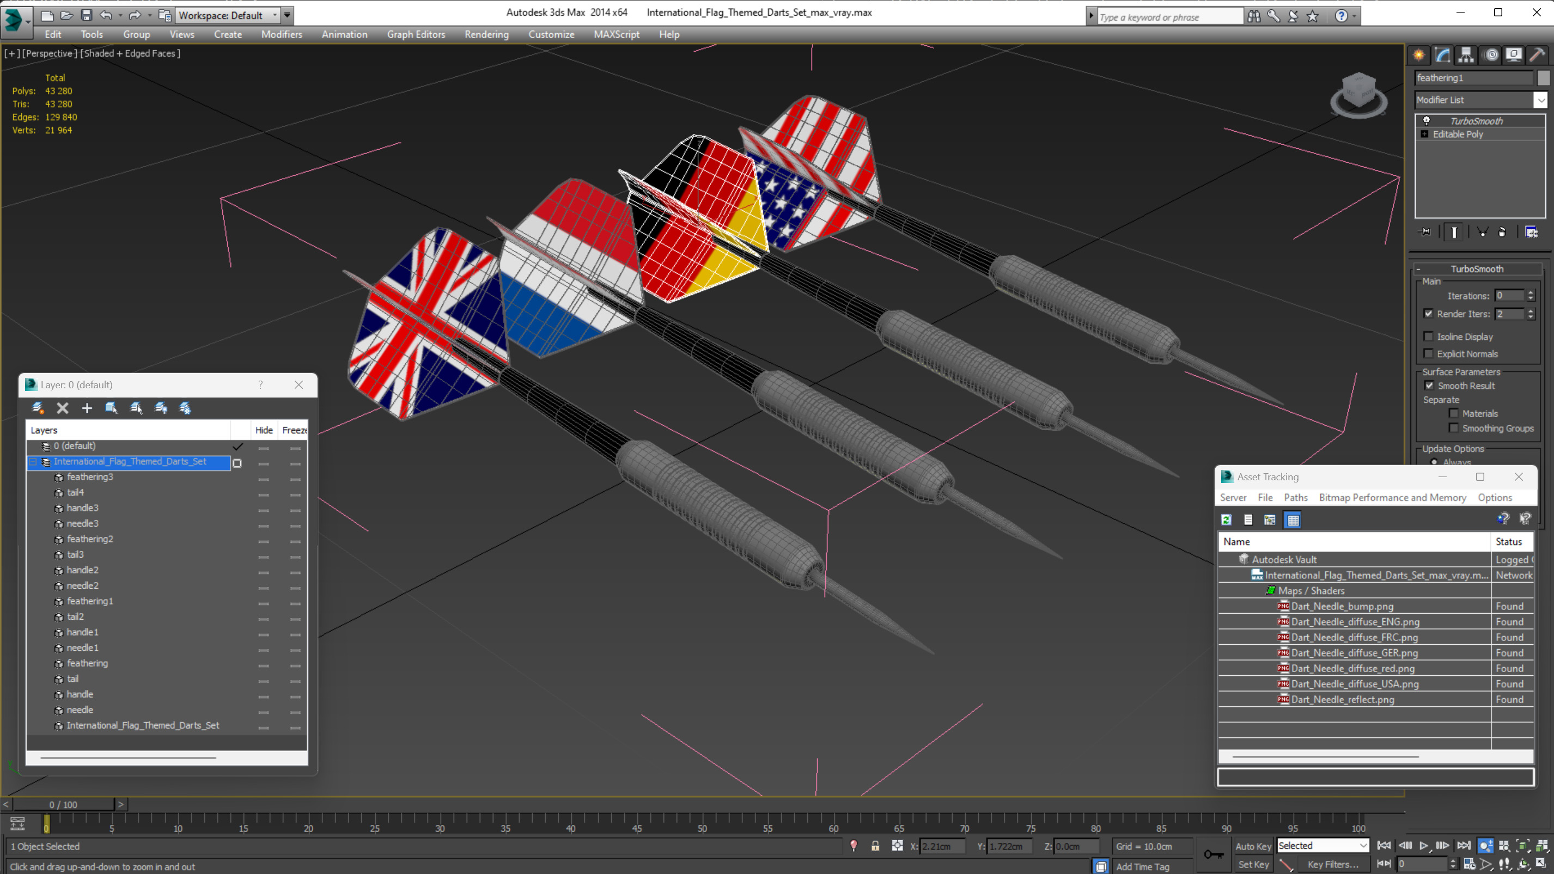Screen dimensions: 1554x874
Task: Enable the Explicit Normals checkbox
Action: coord(1429,353)
